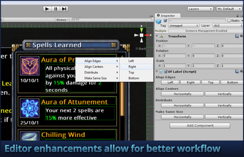Switch to the Inspector tab
The width and height of the screenshot is (244, 157).
168,15
